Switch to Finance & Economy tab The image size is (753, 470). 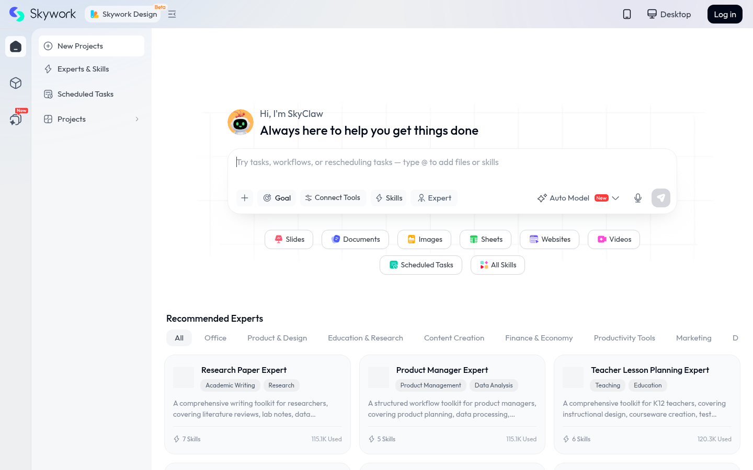[539, 338]
